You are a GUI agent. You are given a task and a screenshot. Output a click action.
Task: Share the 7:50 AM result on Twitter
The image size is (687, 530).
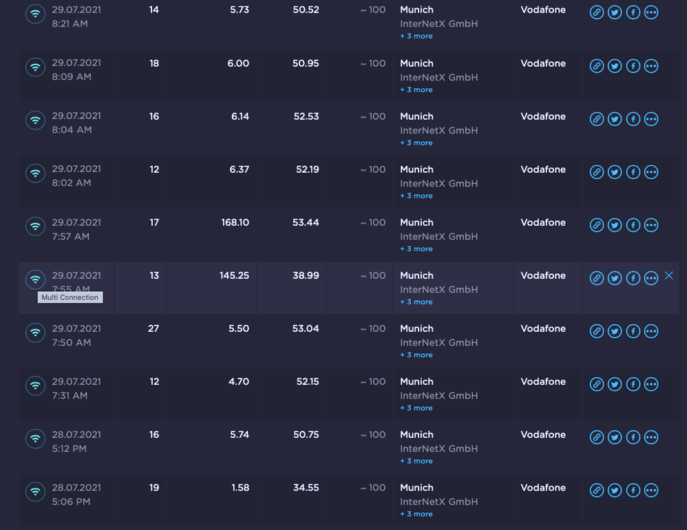(615, 331)
